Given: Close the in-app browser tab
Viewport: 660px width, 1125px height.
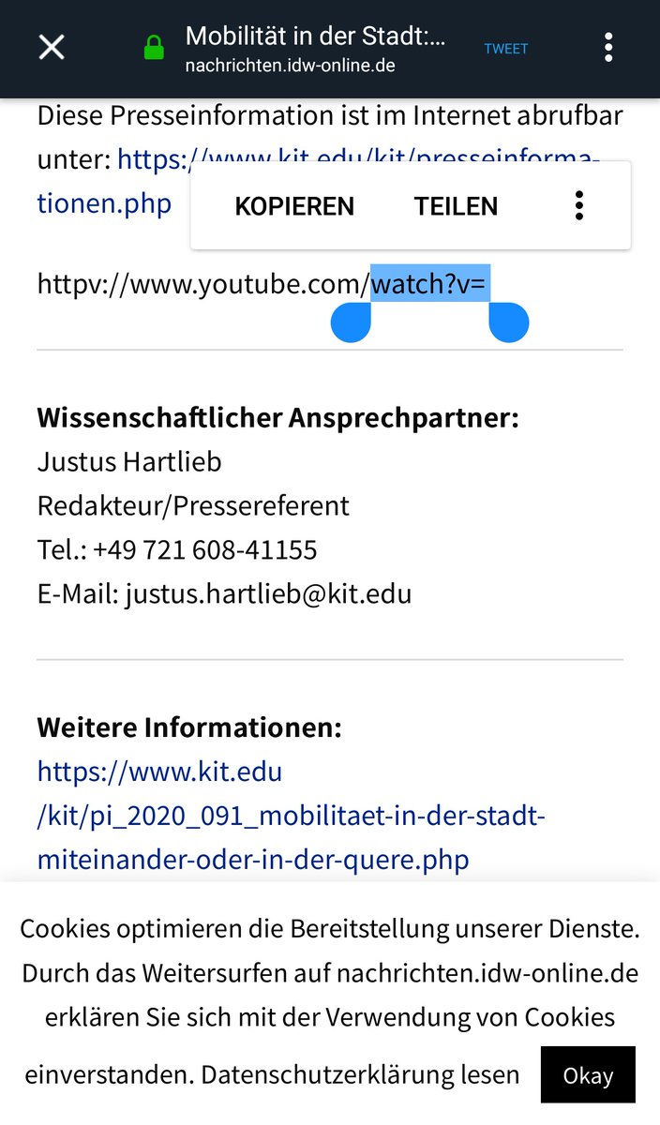Looking at the screenshot, I should (52, 47).
